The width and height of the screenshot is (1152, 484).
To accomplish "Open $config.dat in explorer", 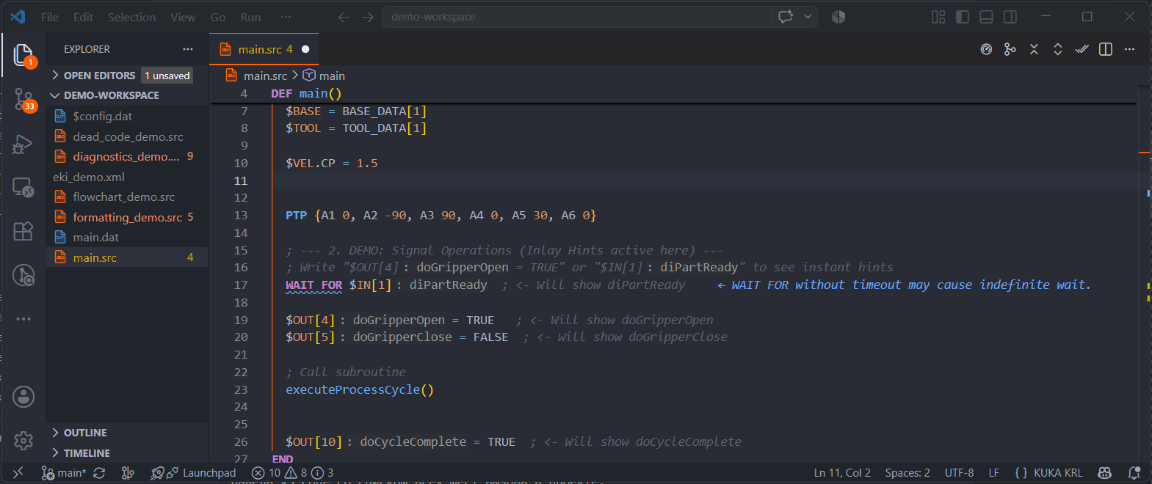I will click(103, 116).
